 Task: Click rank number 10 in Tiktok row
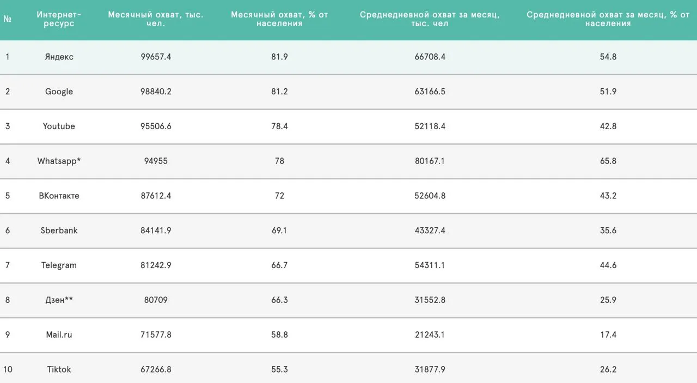click(x=8, y=369)
